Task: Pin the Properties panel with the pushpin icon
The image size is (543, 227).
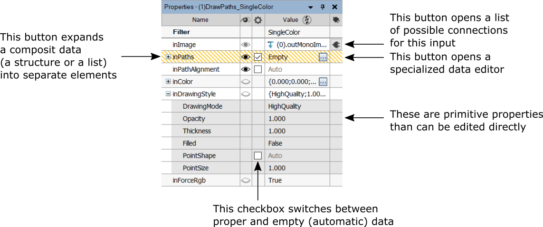Action: tap(323, 7)
